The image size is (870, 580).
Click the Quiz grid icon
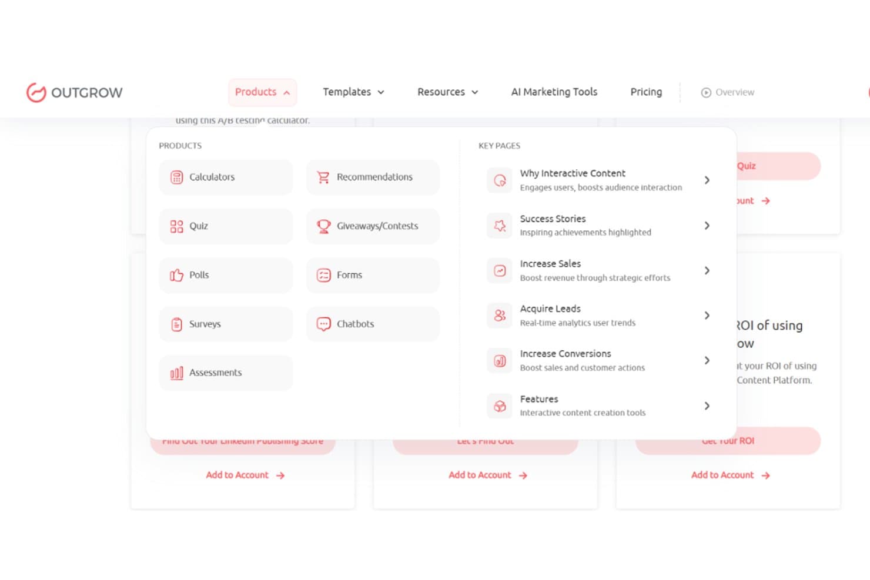click(x=176, y=226)
